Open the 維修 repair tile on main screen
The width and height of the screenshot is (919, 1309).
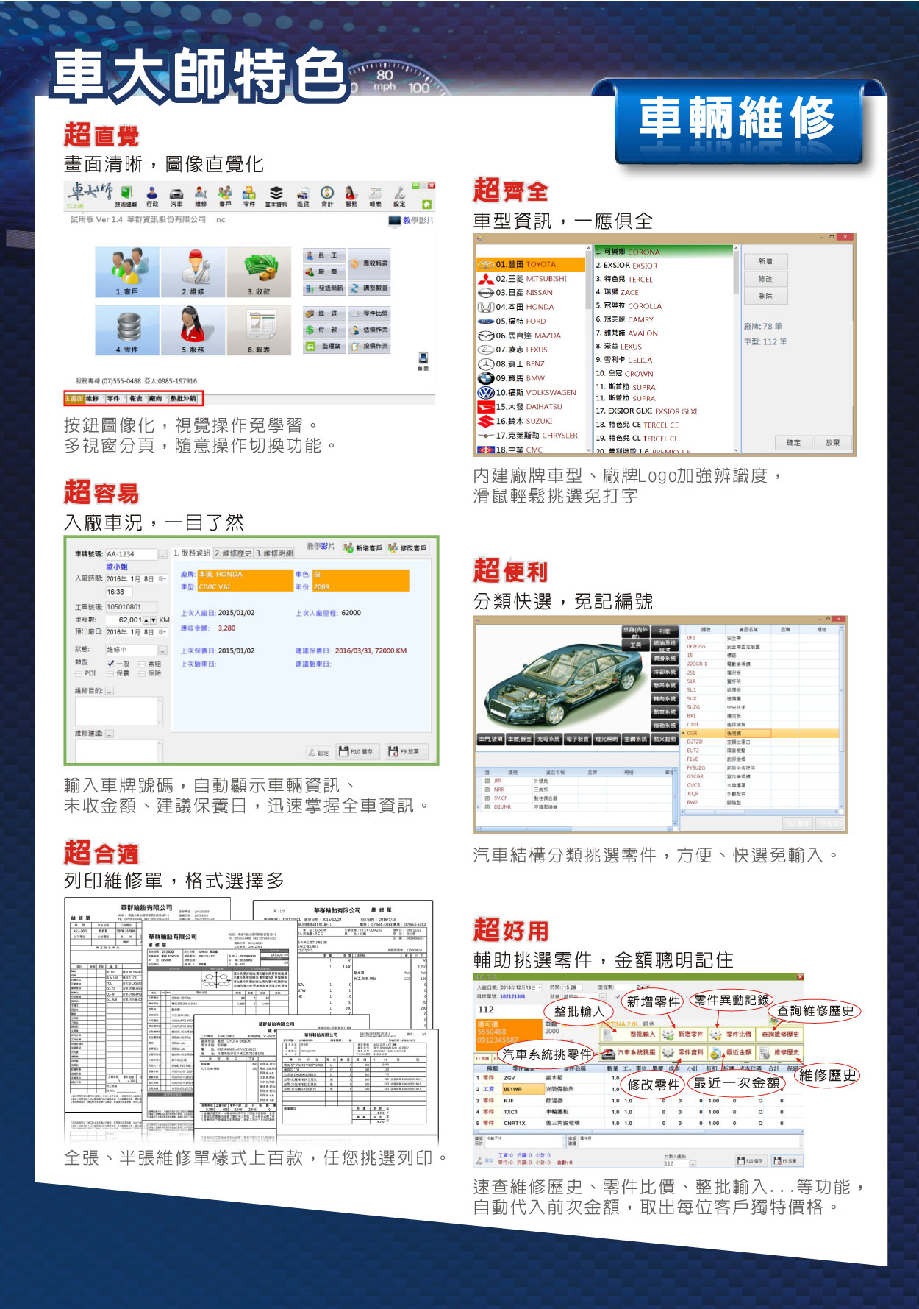(x=193, y=272)
